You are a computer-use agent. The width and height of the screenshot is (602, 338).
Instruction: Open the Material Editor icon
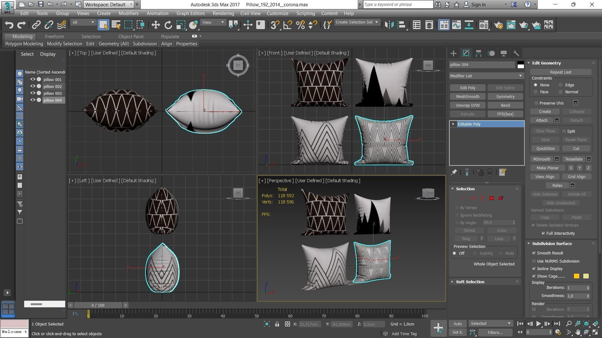pos(484,25)
